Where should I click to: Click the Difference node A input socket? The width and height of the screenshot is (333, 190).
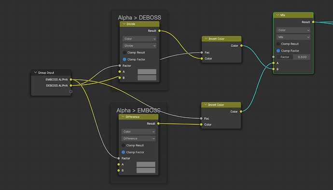[x=119, y=164]
